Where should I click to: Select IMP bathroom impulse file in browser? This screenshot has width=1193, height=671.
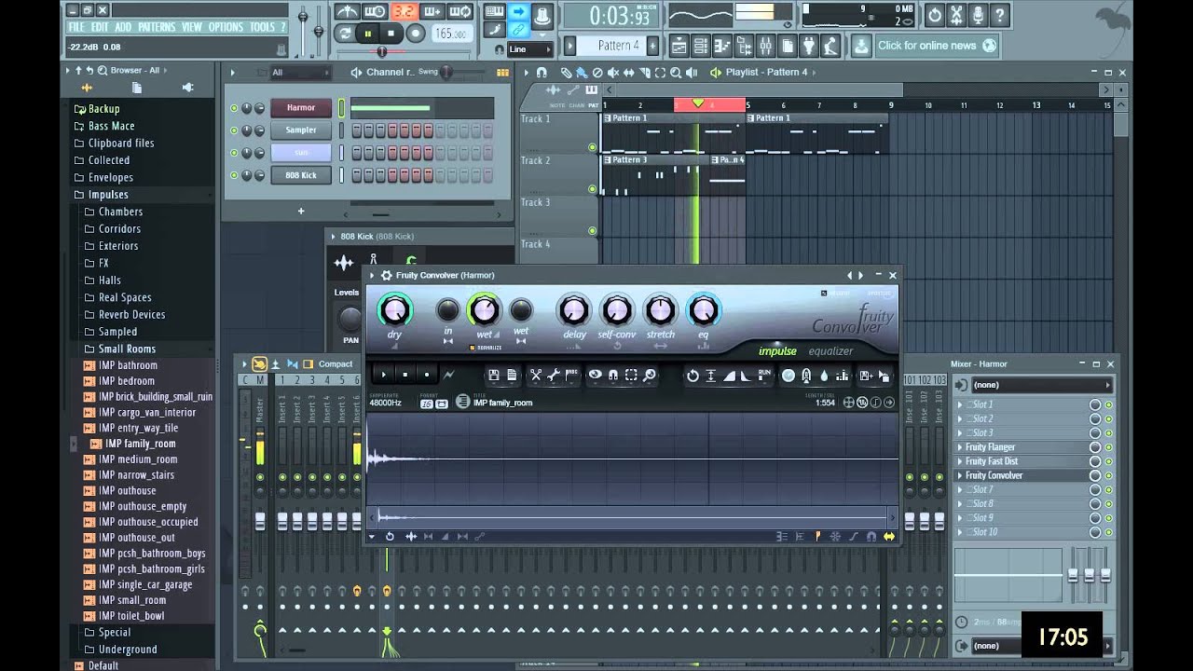click(x=128, y=365)
